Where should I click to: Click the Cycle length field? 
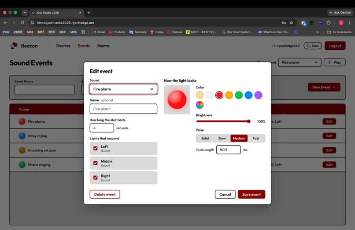point(228,150)
